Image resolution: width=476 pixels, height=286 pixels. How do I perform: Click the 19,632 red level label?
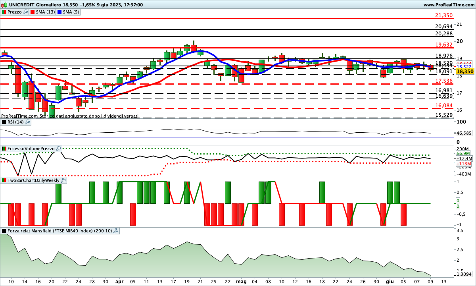(444, 45)
